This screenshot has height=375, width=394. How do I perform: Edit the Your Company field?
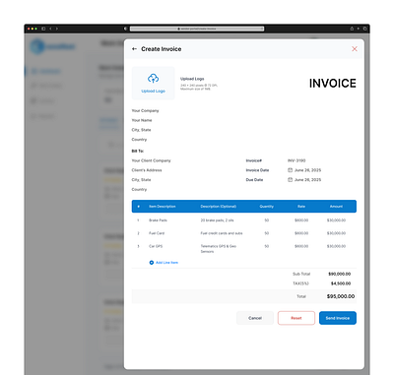pyautogui.click(x=145, y=110)
